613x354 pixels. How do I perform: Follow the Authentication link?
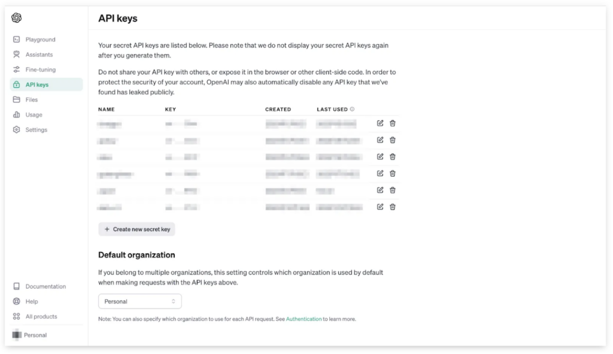pyautogui.click(x=304, y=319)
